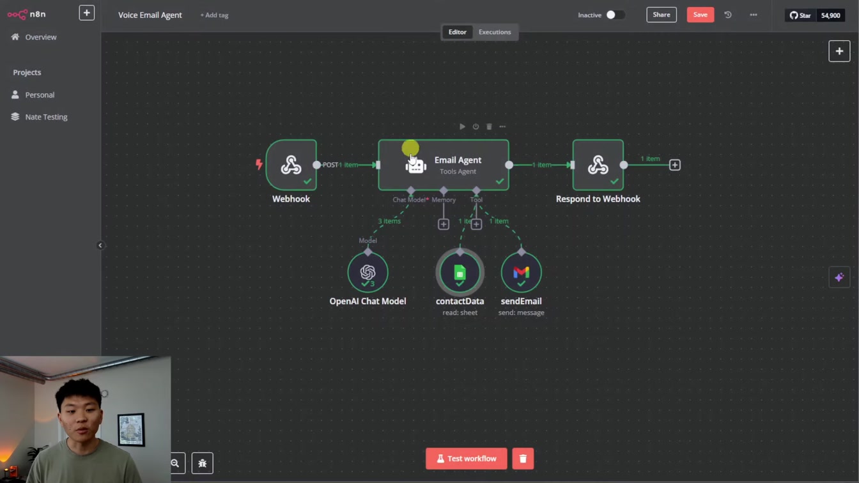Click the bug debug icon button

[x=203, y=463]
